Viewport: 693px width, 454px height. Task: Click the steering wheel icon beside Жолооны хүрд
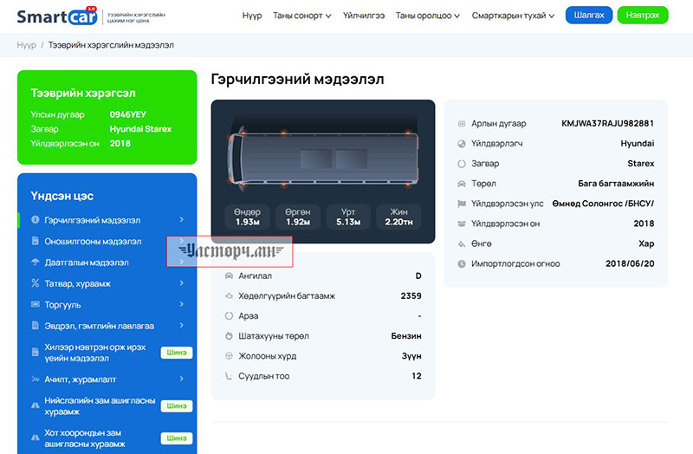point(229,356)
